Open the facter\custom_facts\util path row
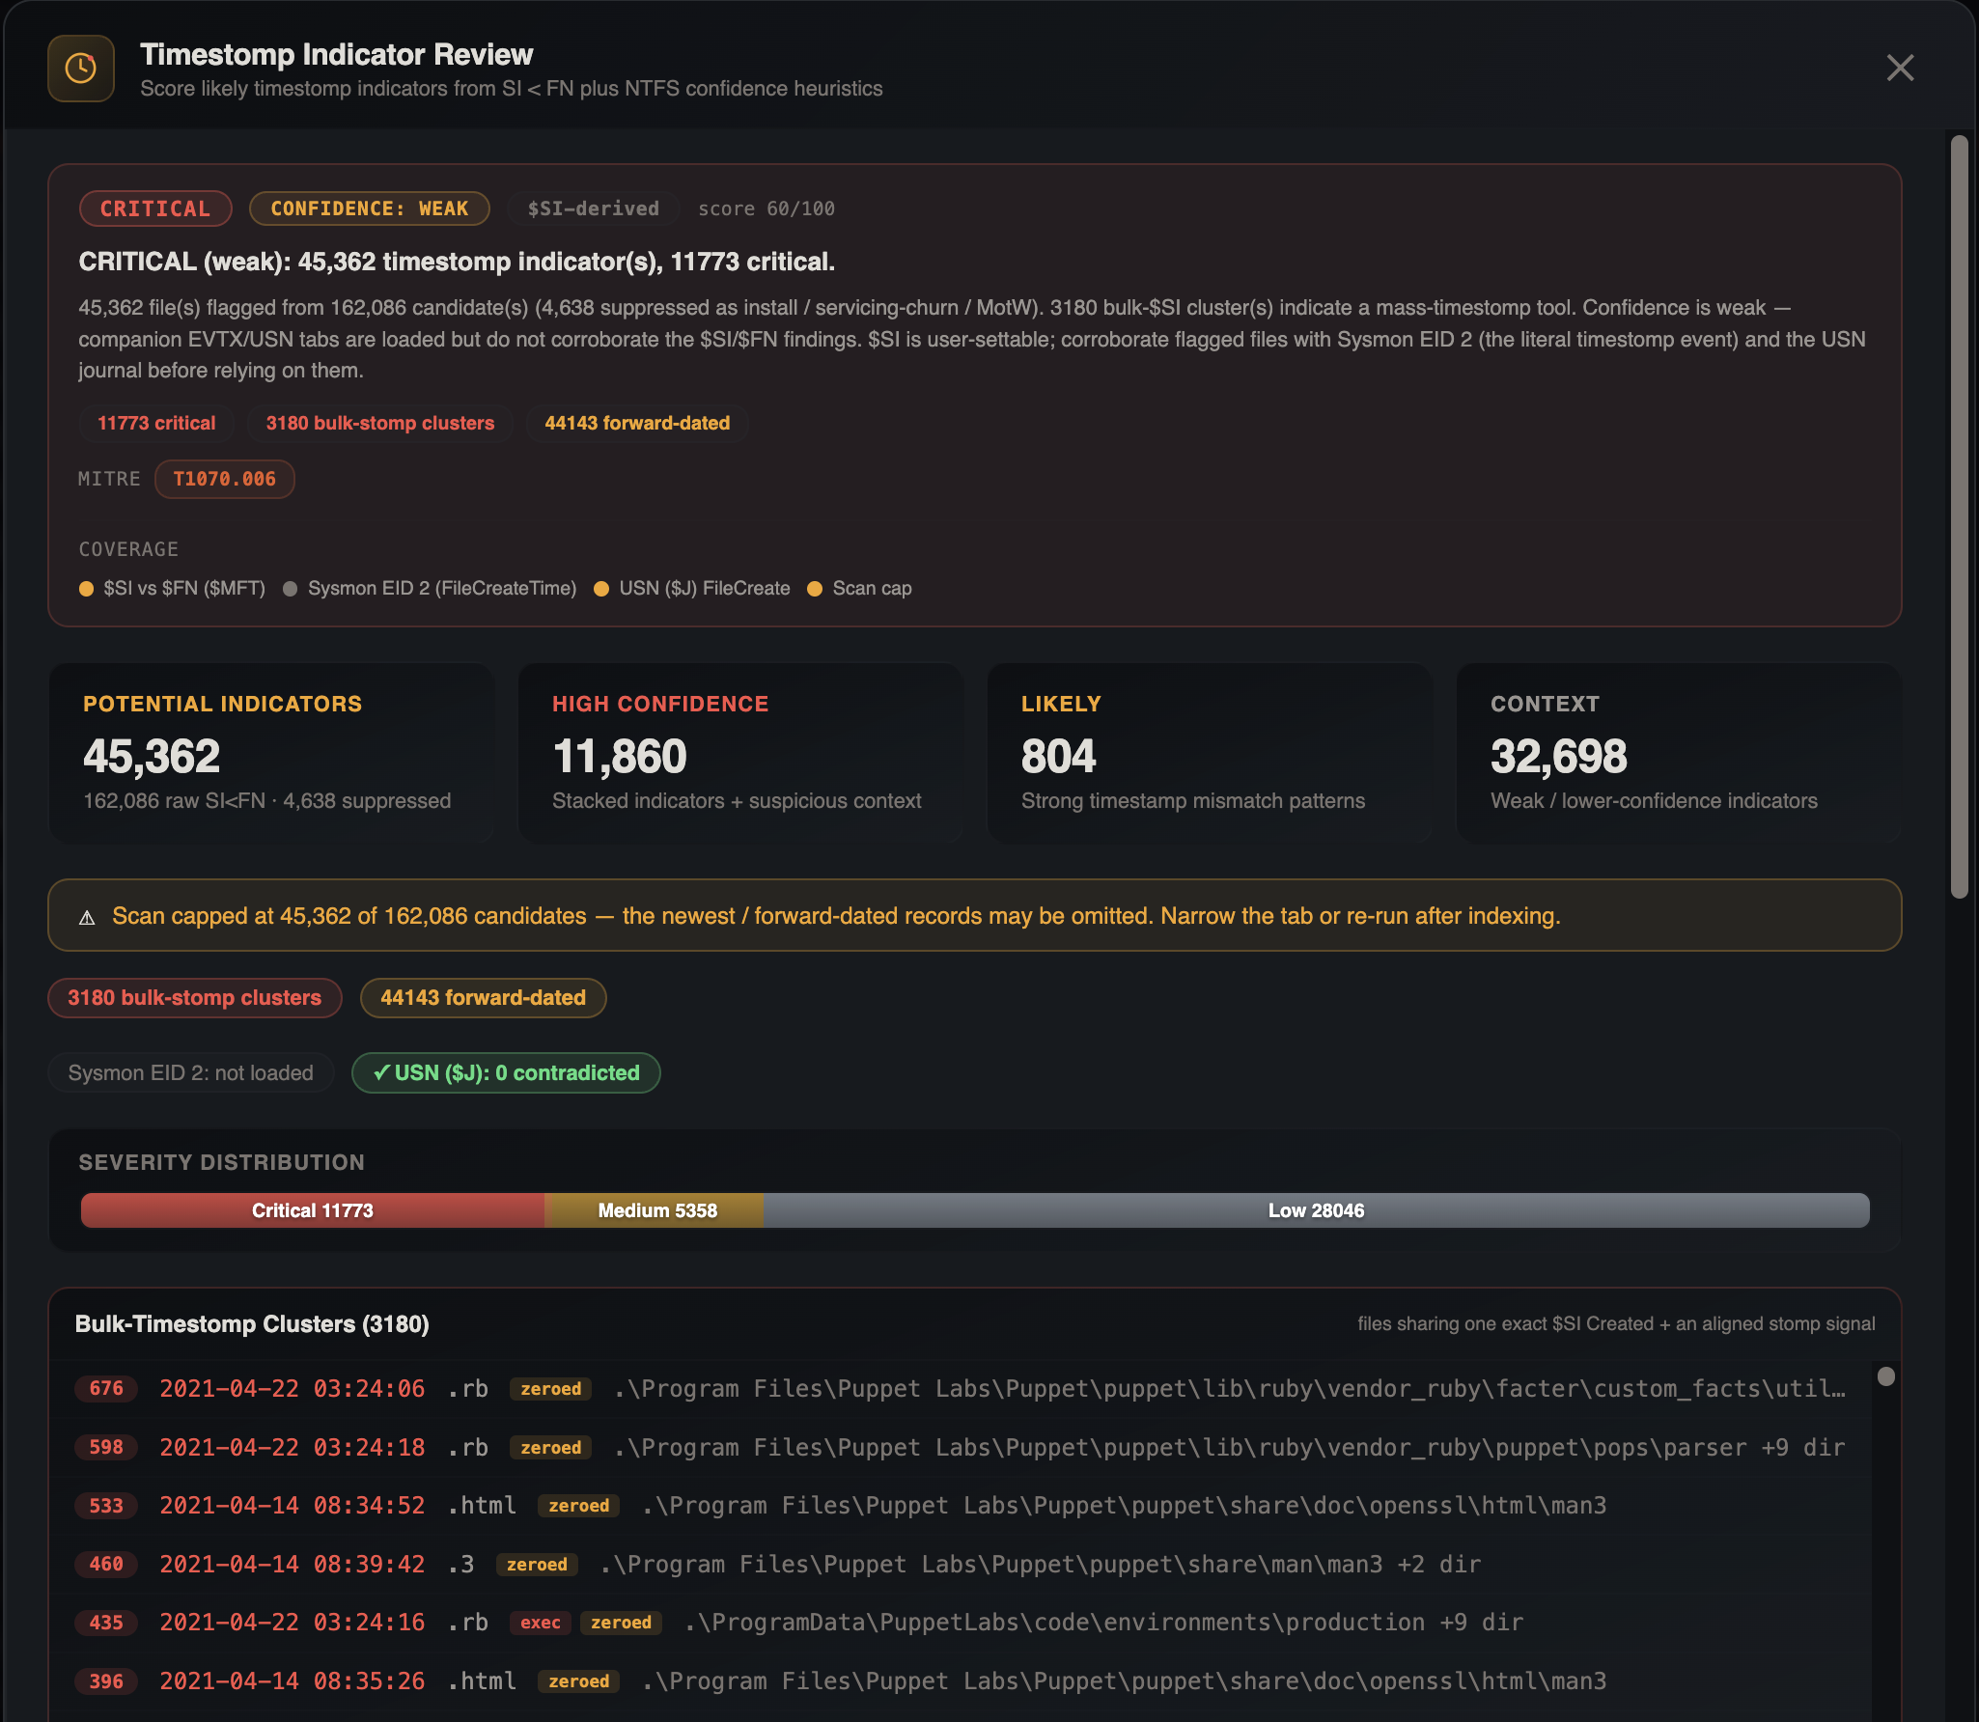The width and height of the screenshot is (1979, 1722). [1230, 1389]
